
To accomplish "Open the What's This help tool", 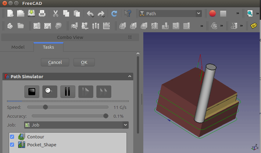I will 128,13.
